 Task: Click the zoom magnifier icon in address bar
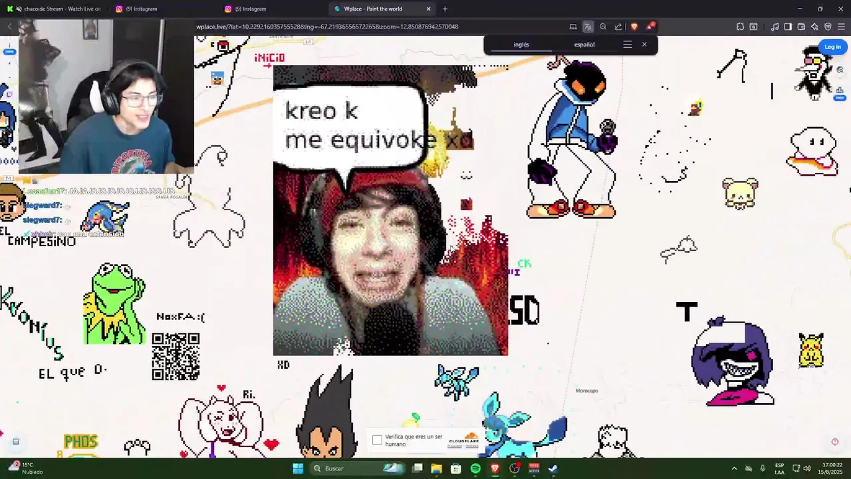coord(603,27)
